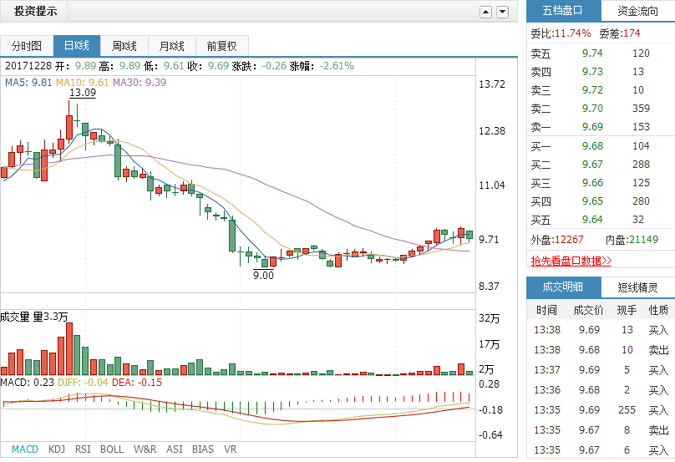Image resolution: width=675 pixels, height=462 pixels.
Task: Click the up arrow in 投资提示 header
Action: point(485,12)
